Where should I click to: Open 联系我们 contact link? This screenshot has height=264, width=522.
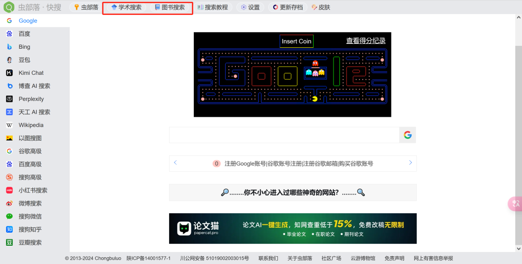[x=268, y=258]
